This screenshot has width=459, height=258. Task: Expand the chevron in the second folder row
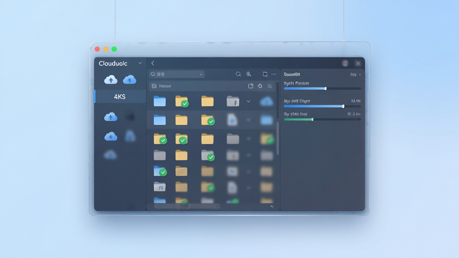[248, 120]
